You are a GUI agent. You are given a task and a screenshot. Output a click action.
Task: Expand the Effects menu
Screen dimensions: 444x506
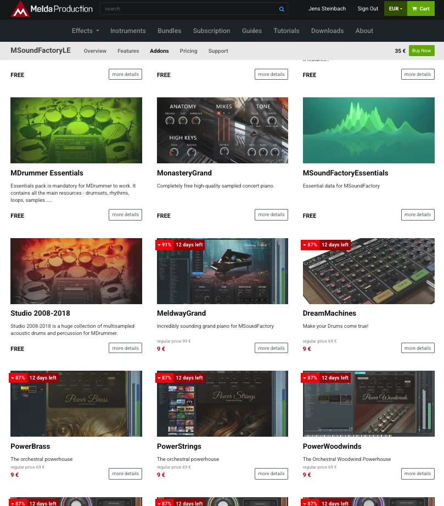tap(85, 31)
